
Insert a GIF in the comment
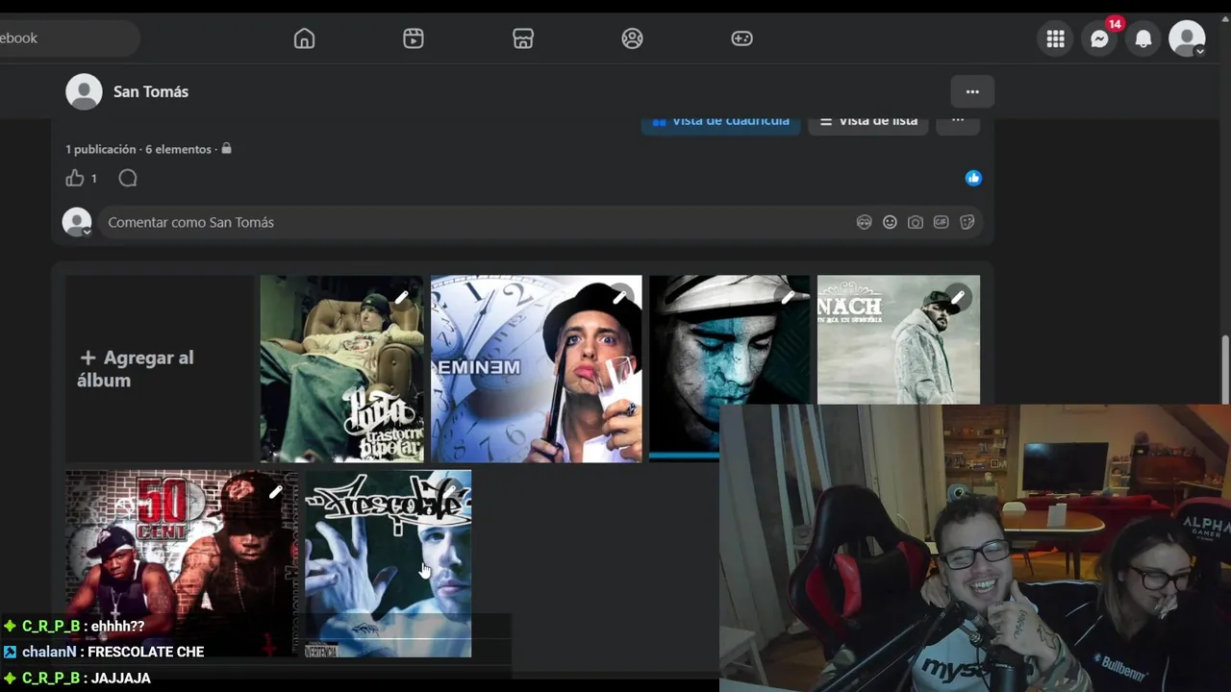tap(941, 222)
